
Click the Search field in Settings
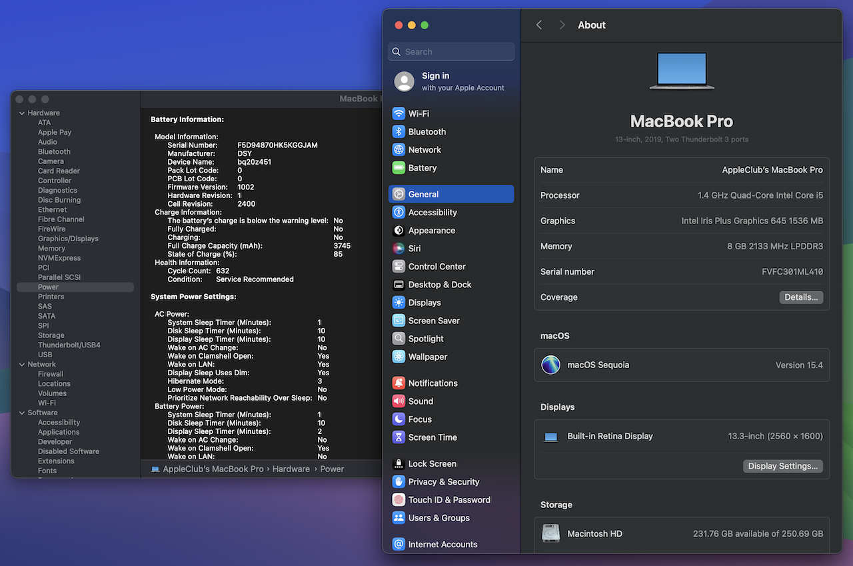point(451,51)
